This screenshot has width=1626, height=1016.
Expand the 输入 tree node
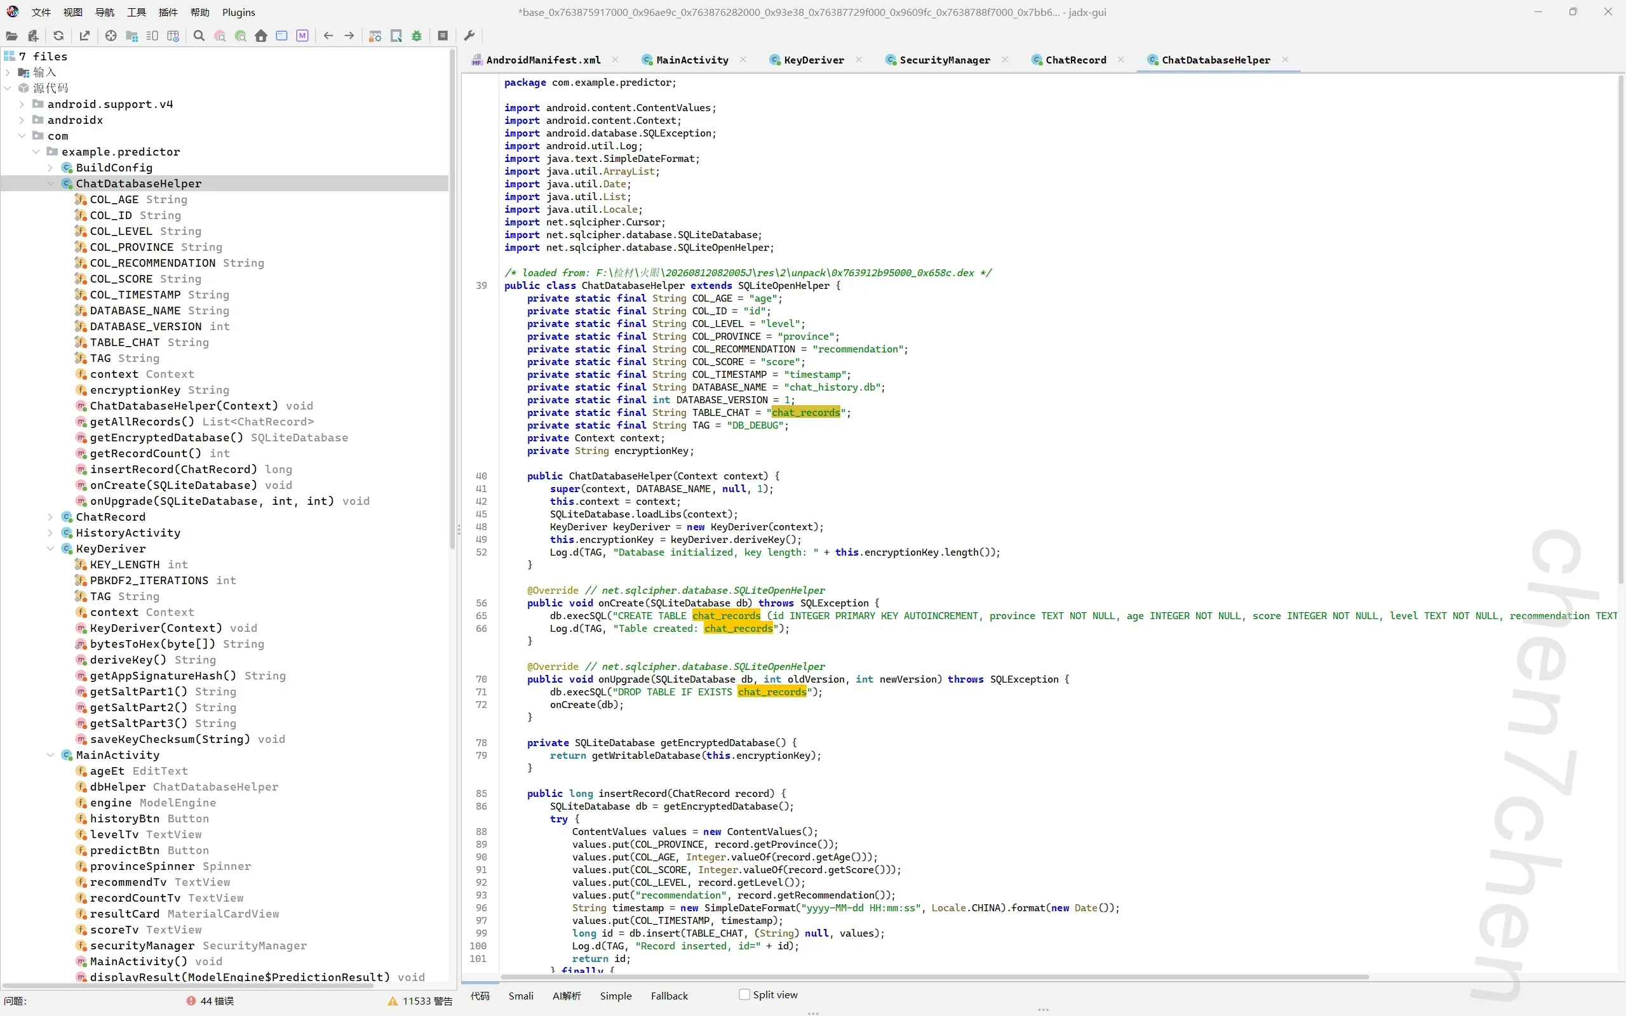[x=8, y=72]
